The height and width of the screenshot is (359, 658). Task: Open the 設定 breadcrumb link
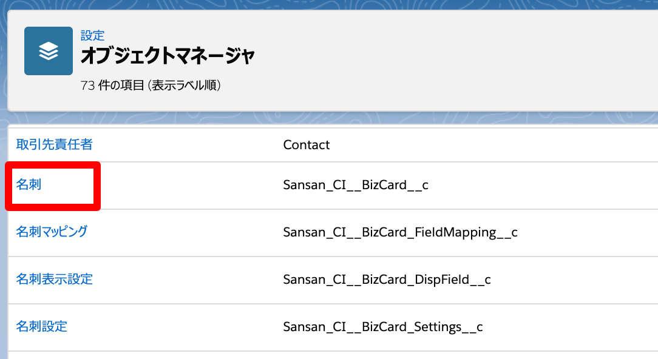[92, 36]
